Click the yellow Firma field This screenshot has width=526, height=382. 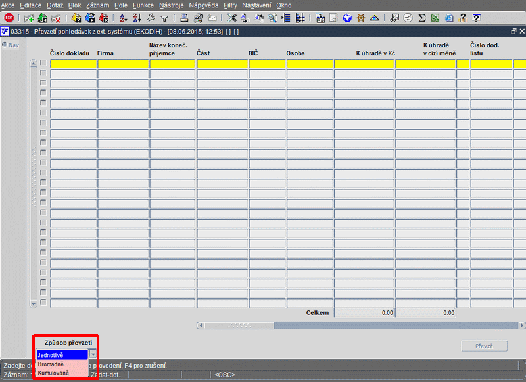123,64
